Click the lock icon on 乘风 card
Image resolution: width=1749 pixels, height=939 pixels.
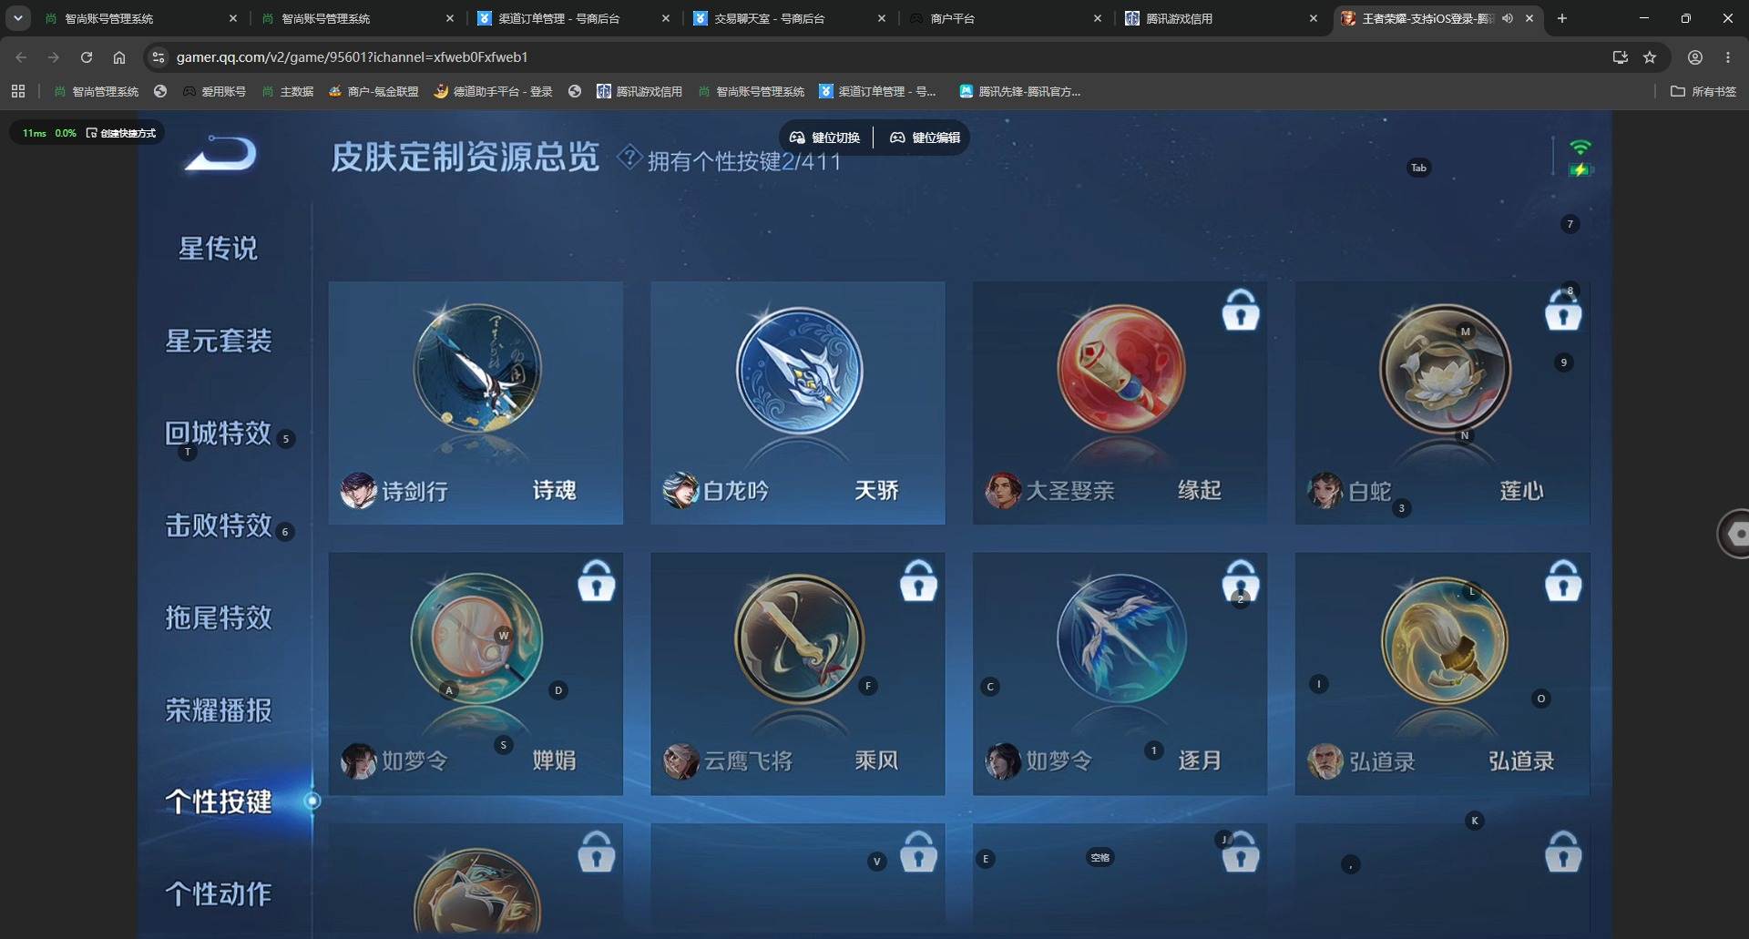pyautogui.click(x=918, y=580)
